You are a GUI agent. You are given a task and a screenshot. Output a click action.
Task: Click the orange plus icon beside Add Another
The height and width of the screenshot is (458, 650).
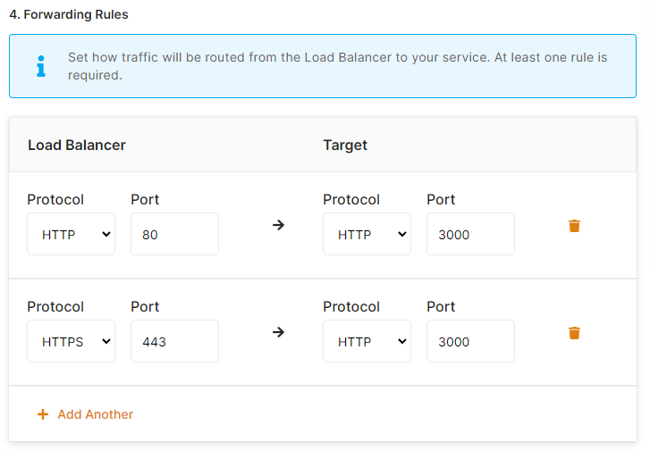tap(43, 414)
